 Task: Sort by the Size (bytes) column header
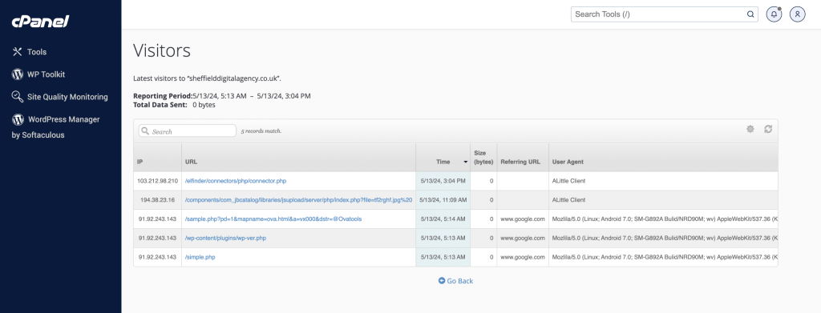483,157
